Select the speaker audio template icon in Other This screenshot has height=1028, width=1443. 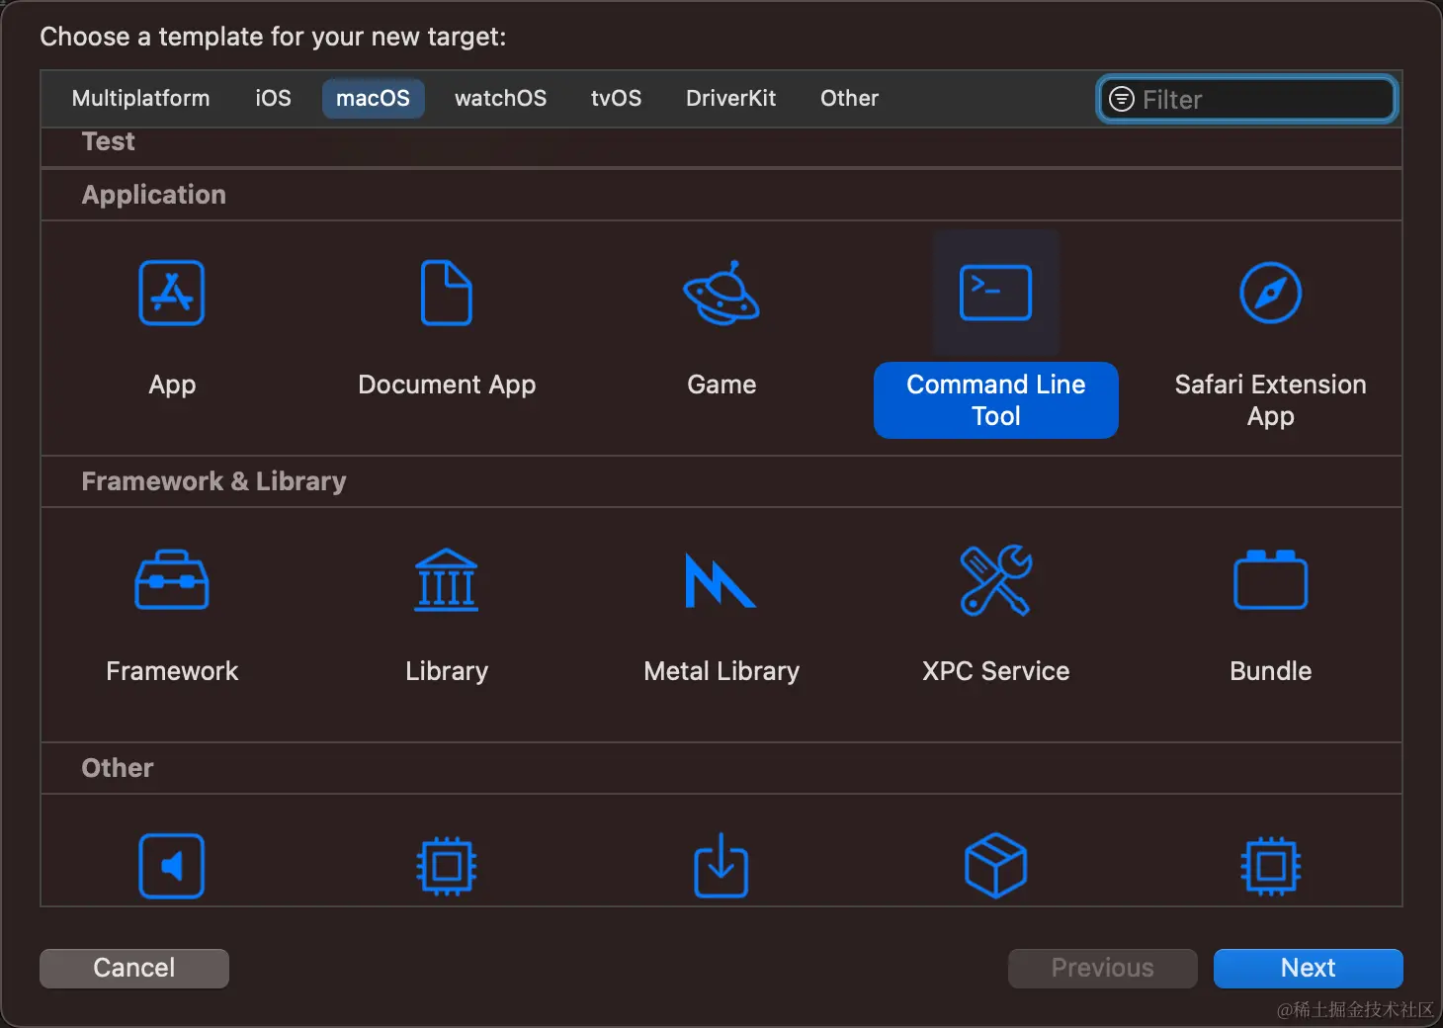pyautogui.click(x=172, y=866)
